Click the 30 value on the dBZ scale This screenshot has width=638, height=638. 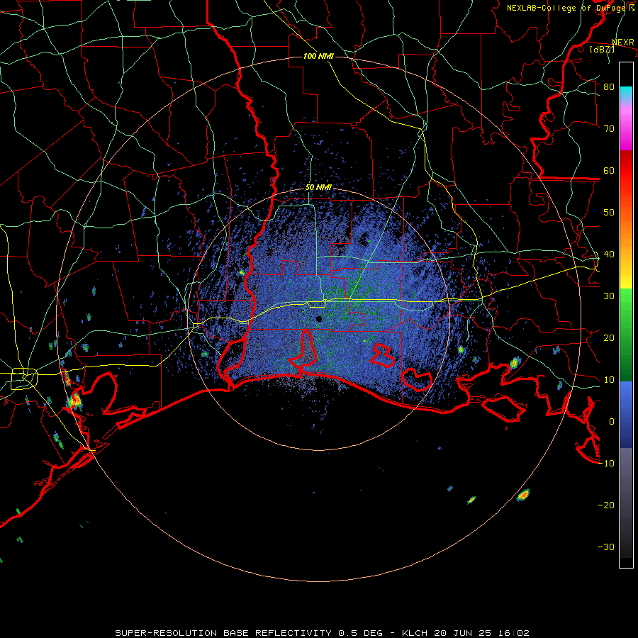point(609,296)
